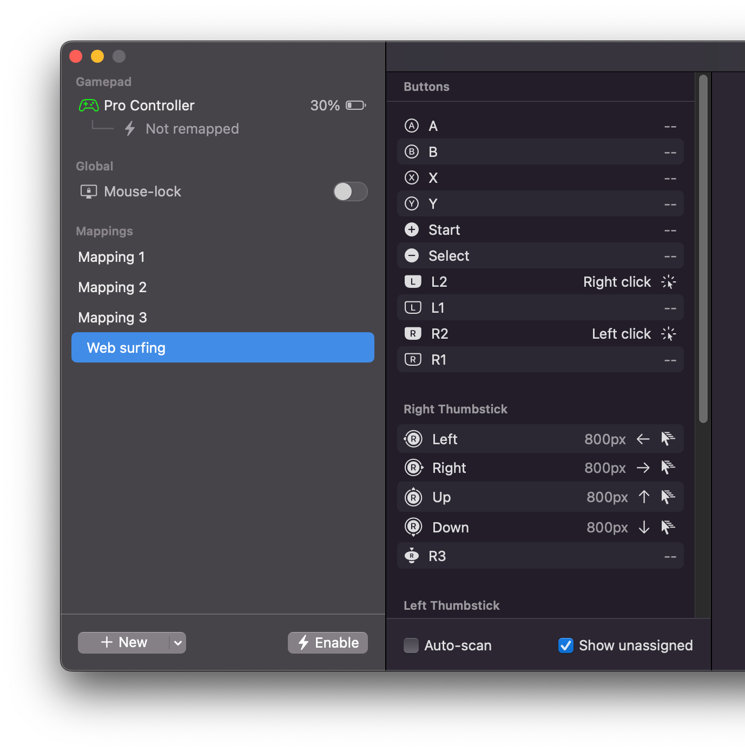
Task: Click the left arrow on Left row
Action: [x=643, y=439]
